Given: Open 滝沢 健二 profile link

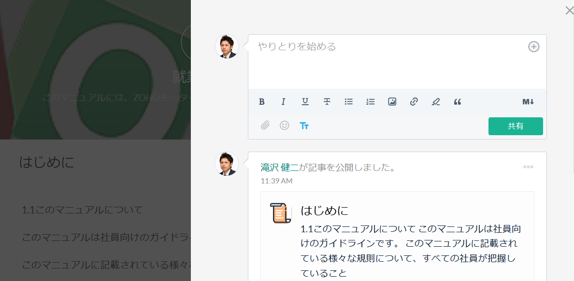Looking at the screenshot, I should click(x=280, y=168).
